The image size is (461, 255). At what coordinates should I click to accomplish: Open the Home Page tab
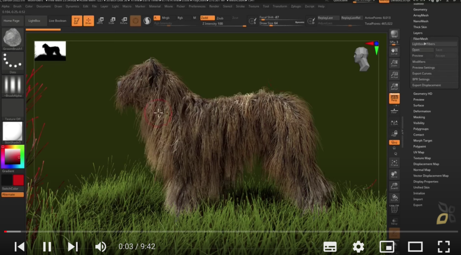[12, 21]
